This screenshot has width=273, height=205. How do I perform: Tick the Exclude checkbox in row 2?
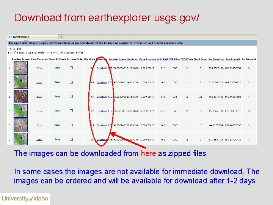pos(71,82)
